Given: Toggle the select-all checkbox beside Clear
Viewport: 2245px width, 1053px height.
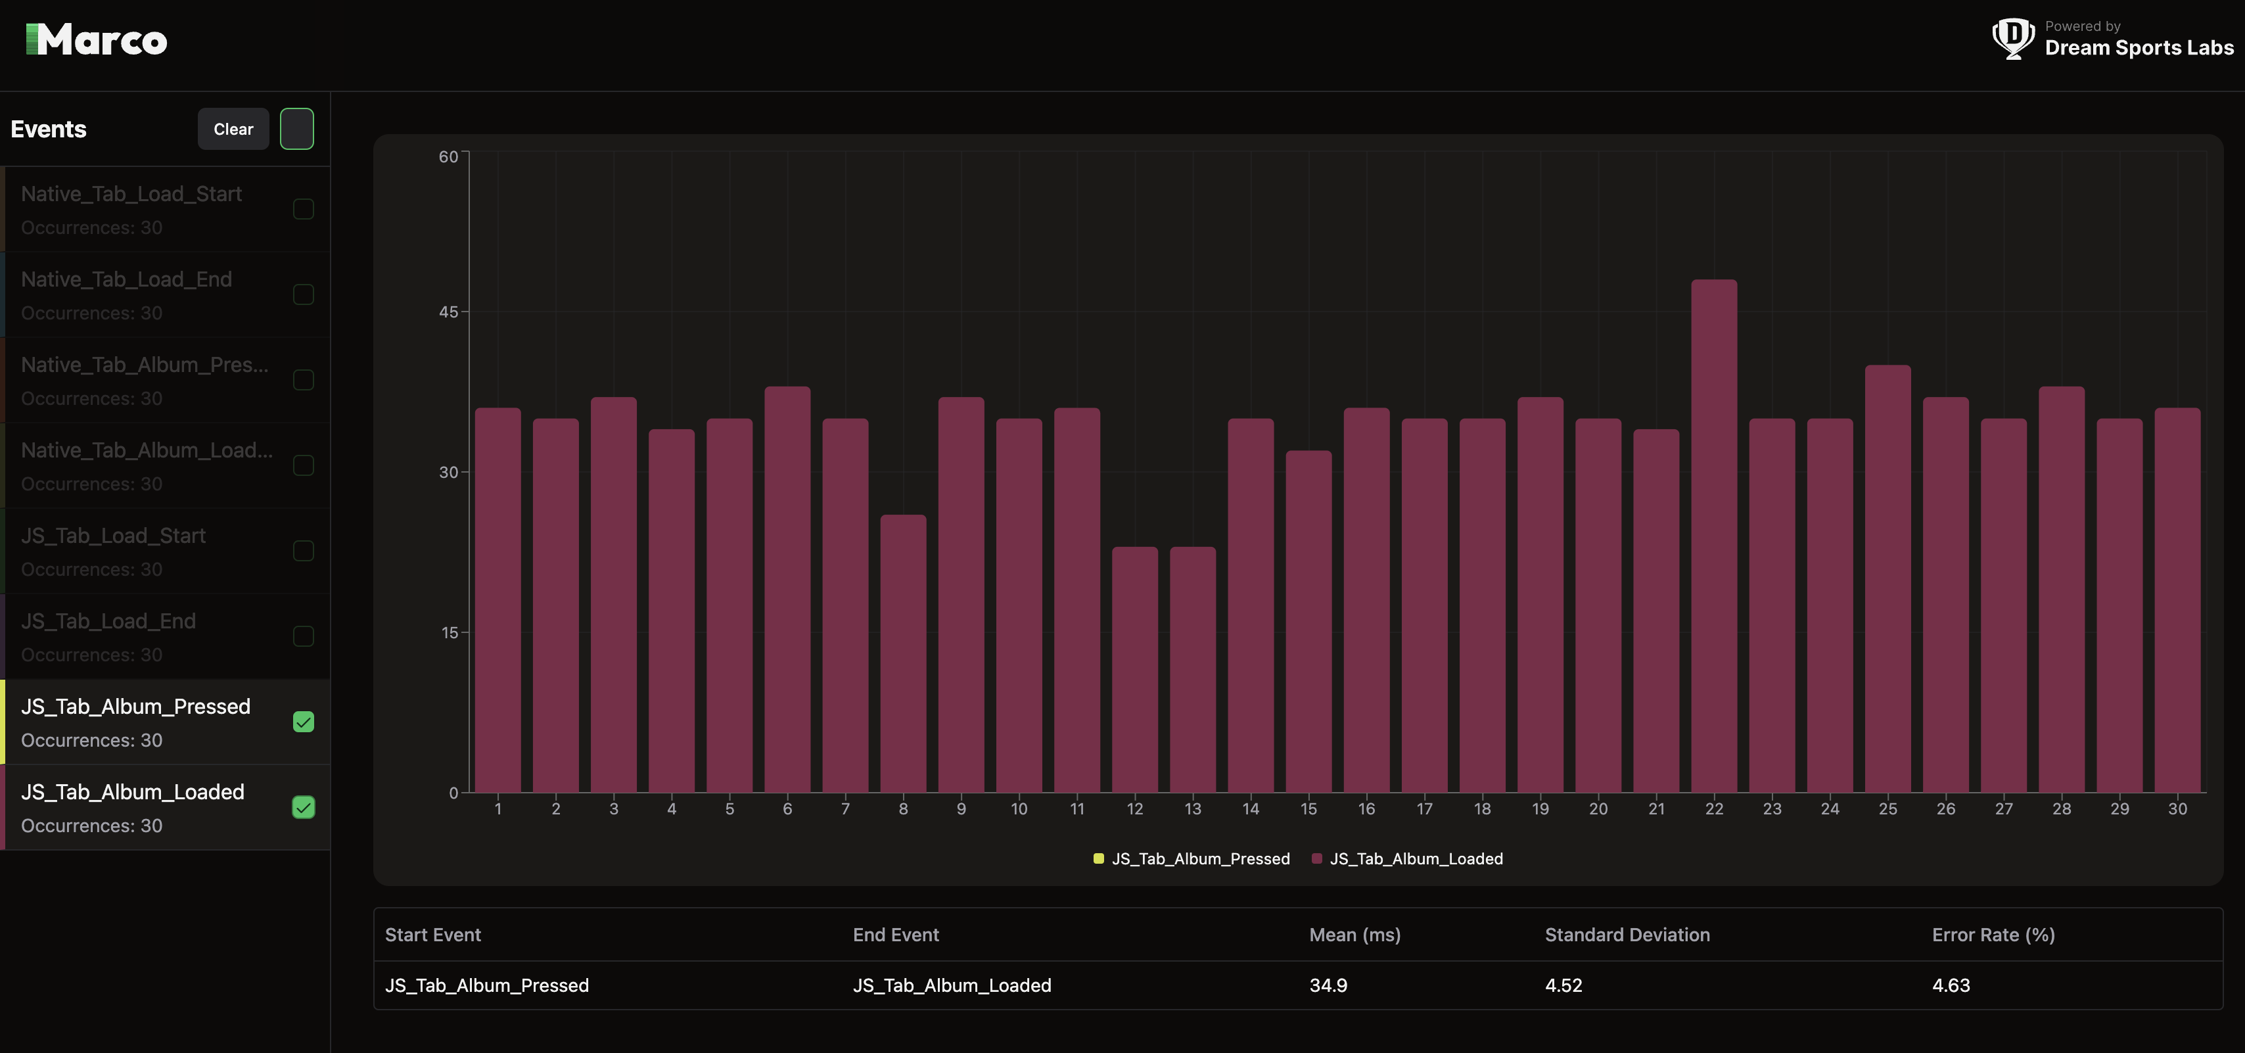Looking at the screenshot, I should tap(296, 129).
